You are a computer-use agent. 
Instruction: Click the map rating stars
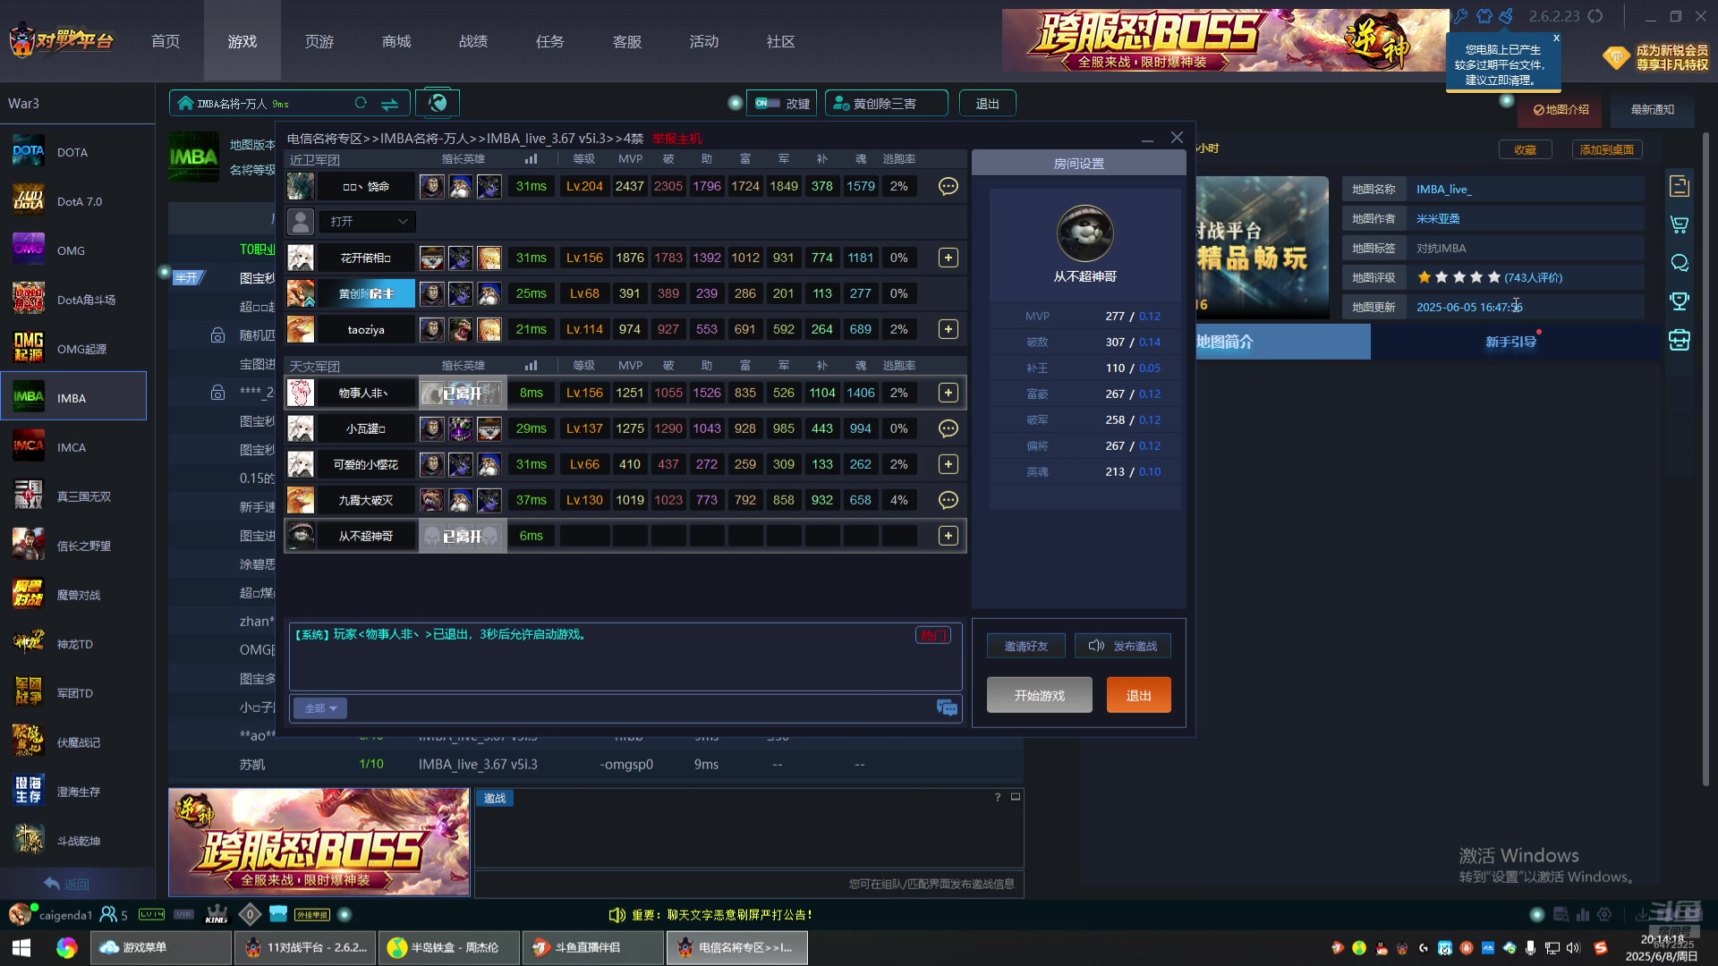click(1459, 277)
